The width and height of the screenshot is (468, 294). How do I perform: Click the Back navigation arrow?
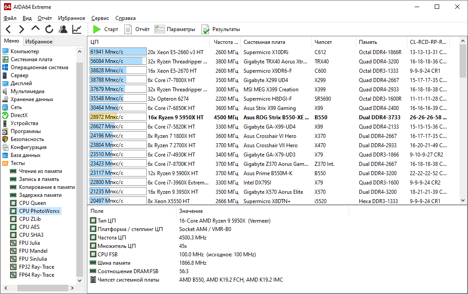pos(8,29)
